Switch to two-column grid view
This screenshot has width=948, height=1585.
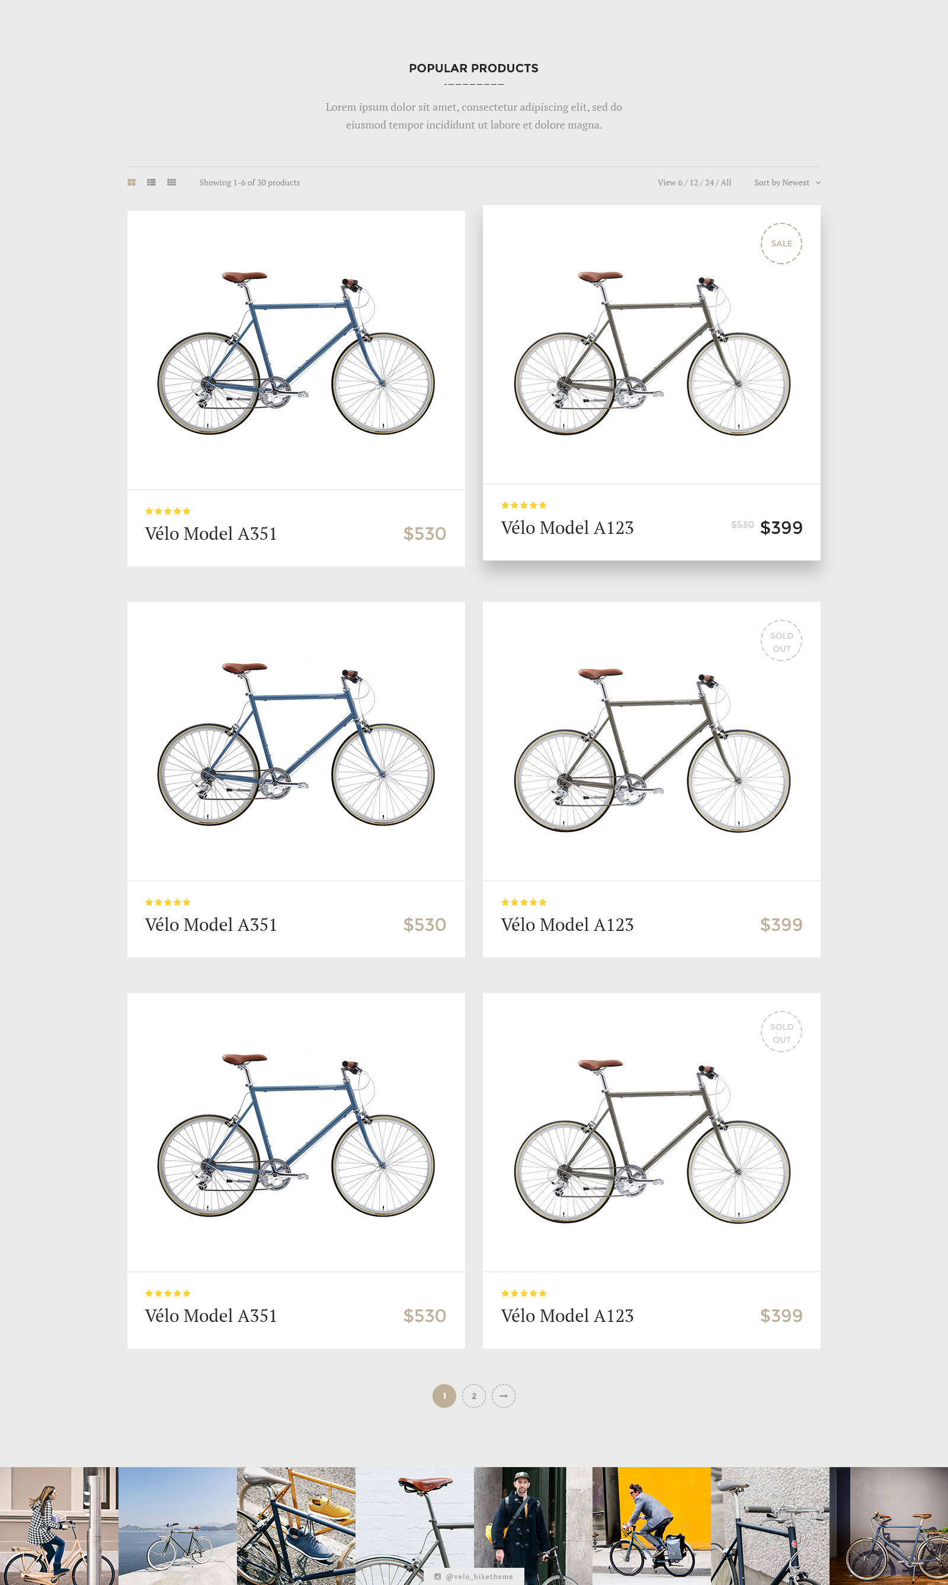tap(132, 182)
